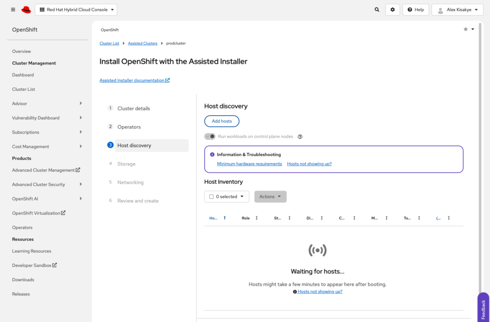Open the search magnifier icon

(x=377, y=10)
